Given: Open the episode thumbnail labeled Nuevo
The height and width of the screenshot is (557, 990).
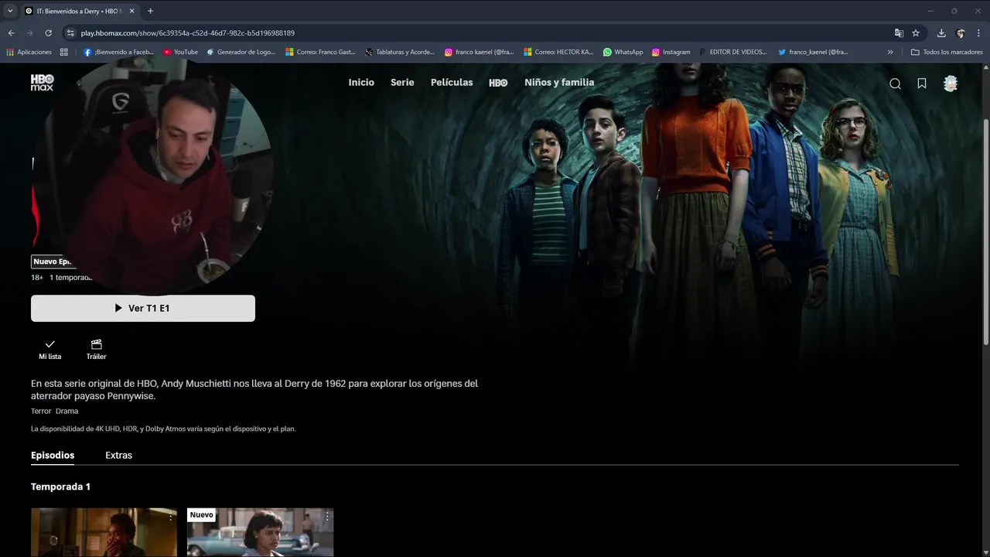Looking at the screenshot, I should tap(260, 532).
